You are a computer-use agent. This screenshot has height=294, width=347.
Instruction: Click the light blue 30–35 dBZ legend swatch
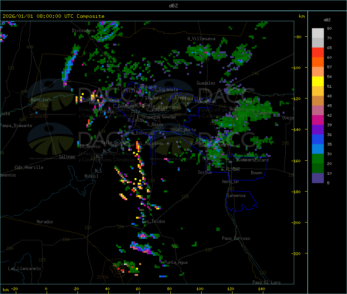click(x=318, y=149)
